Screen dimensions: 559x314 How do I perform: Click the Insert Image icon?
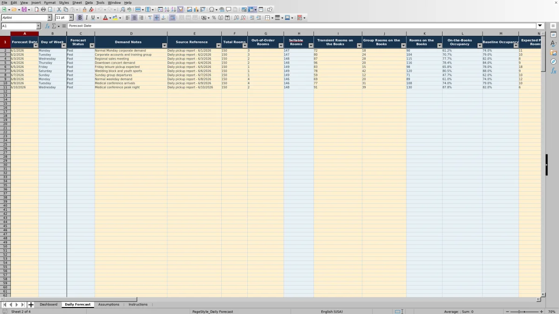pos(189,9)
